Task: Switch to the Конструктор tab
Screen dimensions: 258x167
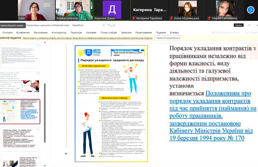Action: 59,32
